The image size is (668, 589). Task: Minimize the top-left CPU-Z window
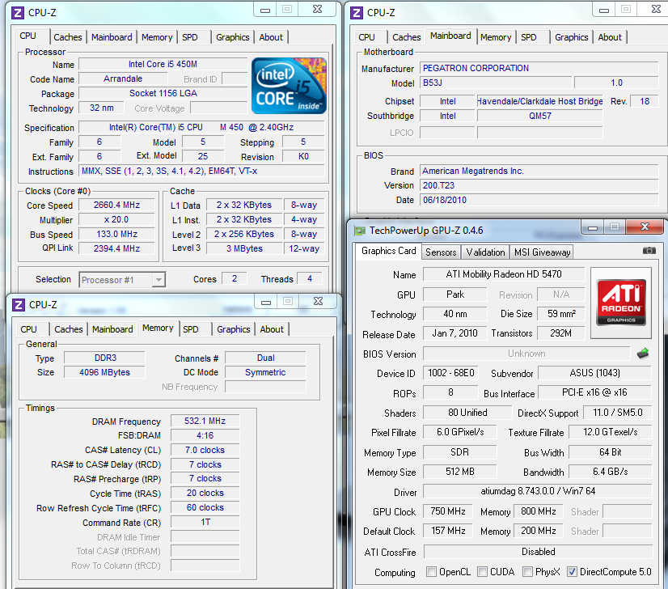265,10
